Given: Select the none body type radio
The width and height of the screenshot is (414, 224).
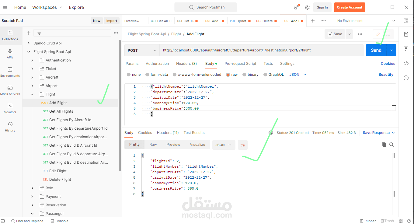Looking at the screenshot, I should [x=129, y=75].
